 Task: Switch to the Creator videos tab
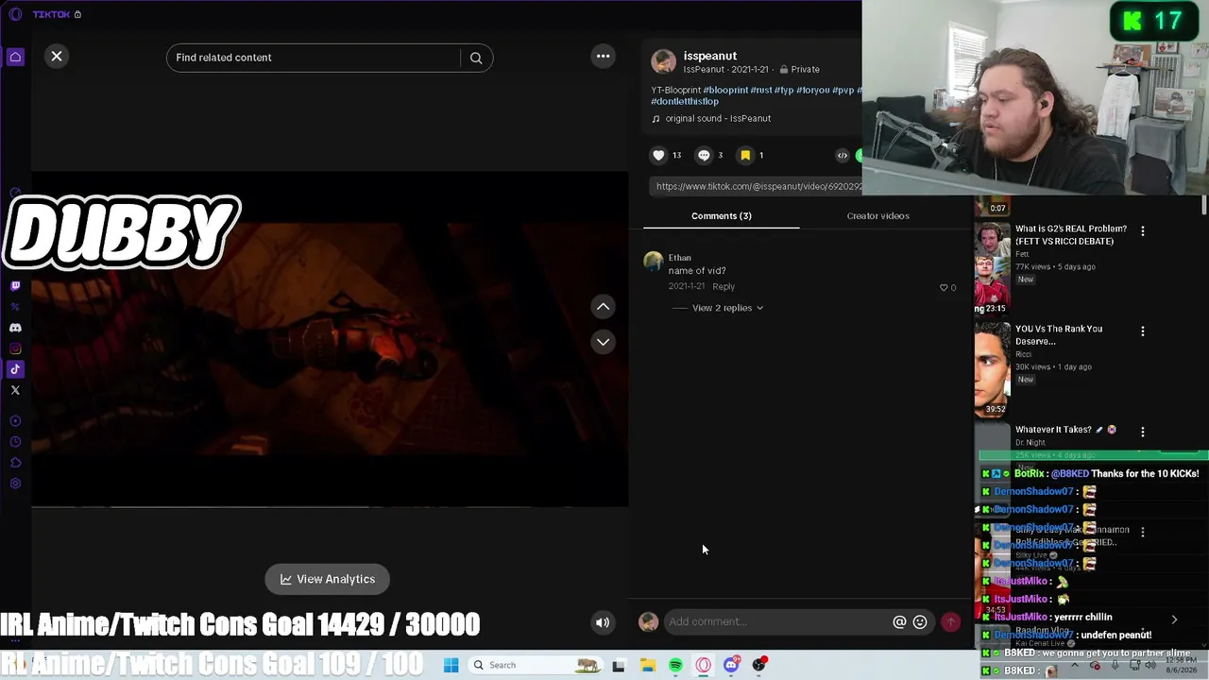point(878,216)
